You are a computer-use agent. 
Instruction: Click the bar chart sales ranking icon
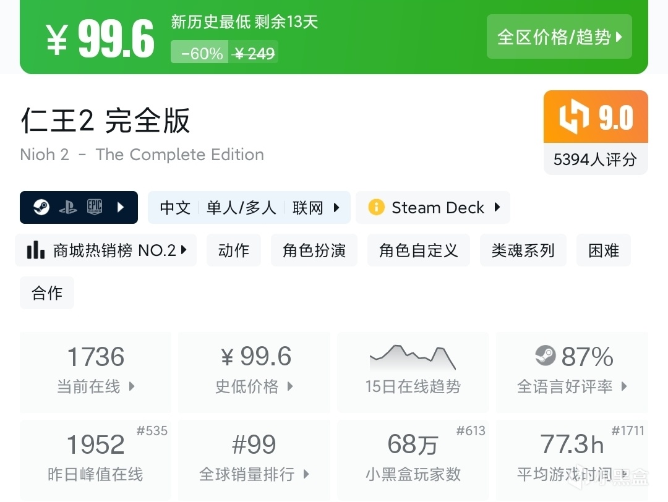pos(36,250)
